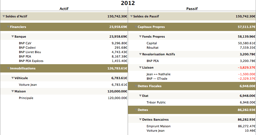Collapse the Banque group

[x=13, y=37]
